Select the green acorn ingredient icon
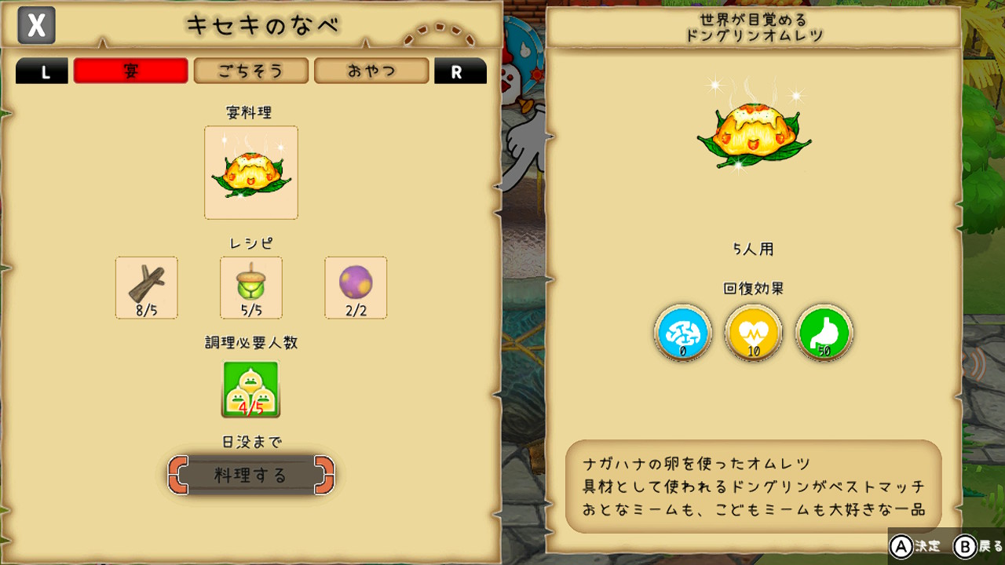 251,288
